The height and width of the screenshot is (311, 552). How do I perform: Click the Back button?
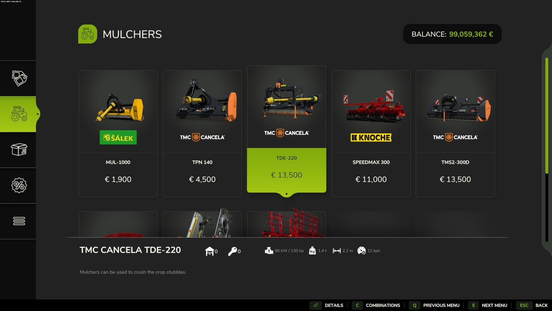(x=532, y=305)
